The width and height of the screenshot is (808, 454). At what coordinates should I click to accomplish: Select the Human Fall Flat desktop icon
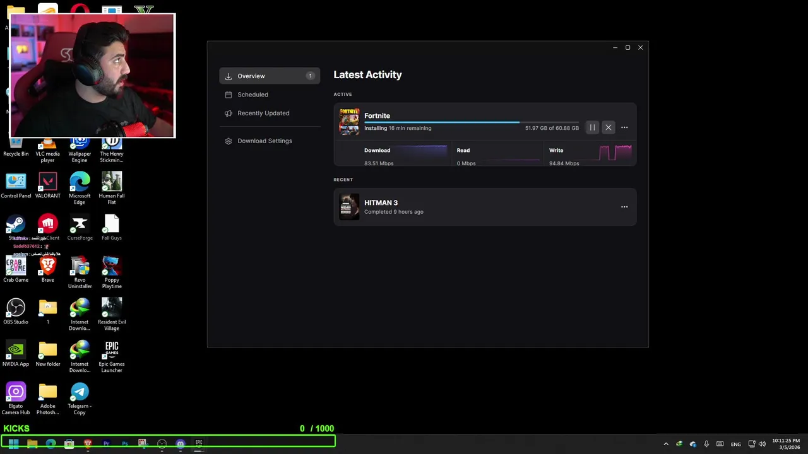click(112, 189)
